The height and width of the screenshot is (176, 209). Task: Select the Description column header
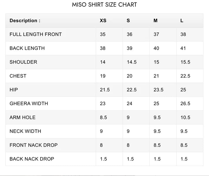(25, 20)
